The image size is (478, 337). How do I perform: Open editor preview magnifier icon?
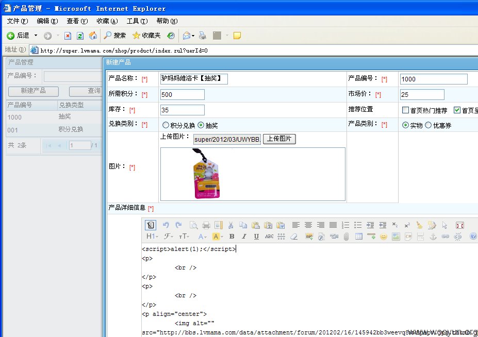point(193,225)
